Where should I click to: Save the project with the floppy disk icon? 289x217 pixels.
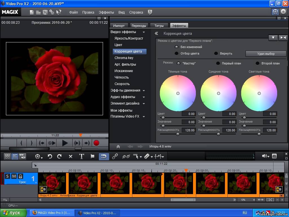click(x=45, y=12)
